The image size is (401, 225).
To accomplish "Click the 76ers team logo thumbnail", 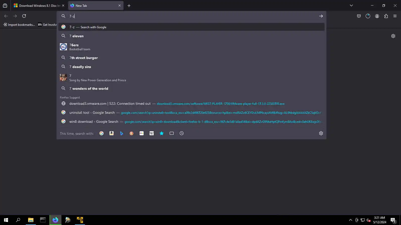I will point(63,47).
